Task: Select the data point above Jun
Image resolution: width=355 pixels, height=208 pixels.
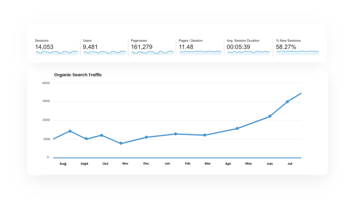Action: click(x=270, y=116)
